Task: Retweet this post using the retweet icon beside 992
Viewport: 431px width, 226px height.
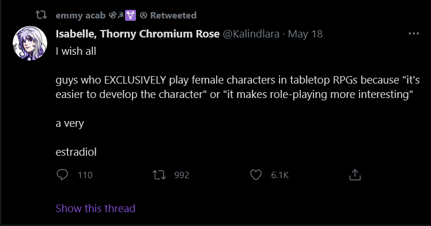Action: point(160,175)
